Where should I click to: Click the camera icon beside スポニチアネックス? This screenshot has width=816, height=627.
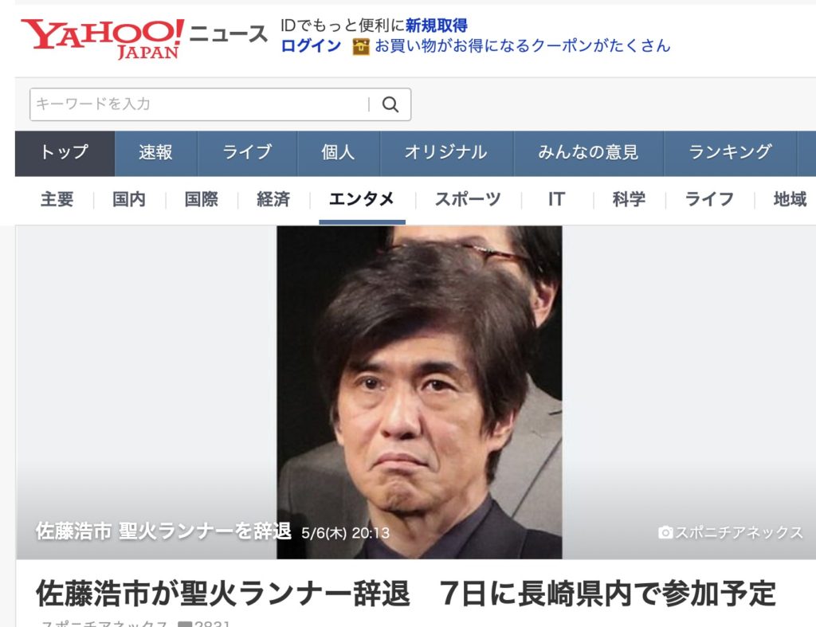click(665, 532)
